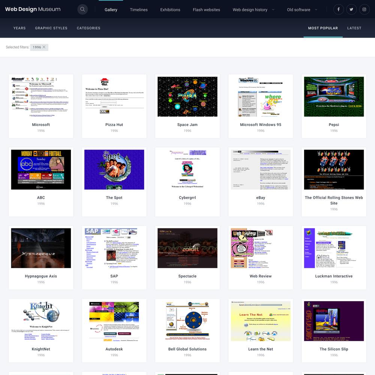This screenshot has width=375, height=375.
Task: View the Luckman Interactive thumbnail
Action: tap(334, 248)
